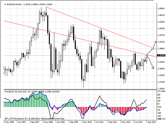This screenshot has width=168, height=129.
Task: Click the 1.56110 price scale label
Action: coord(161,15)
